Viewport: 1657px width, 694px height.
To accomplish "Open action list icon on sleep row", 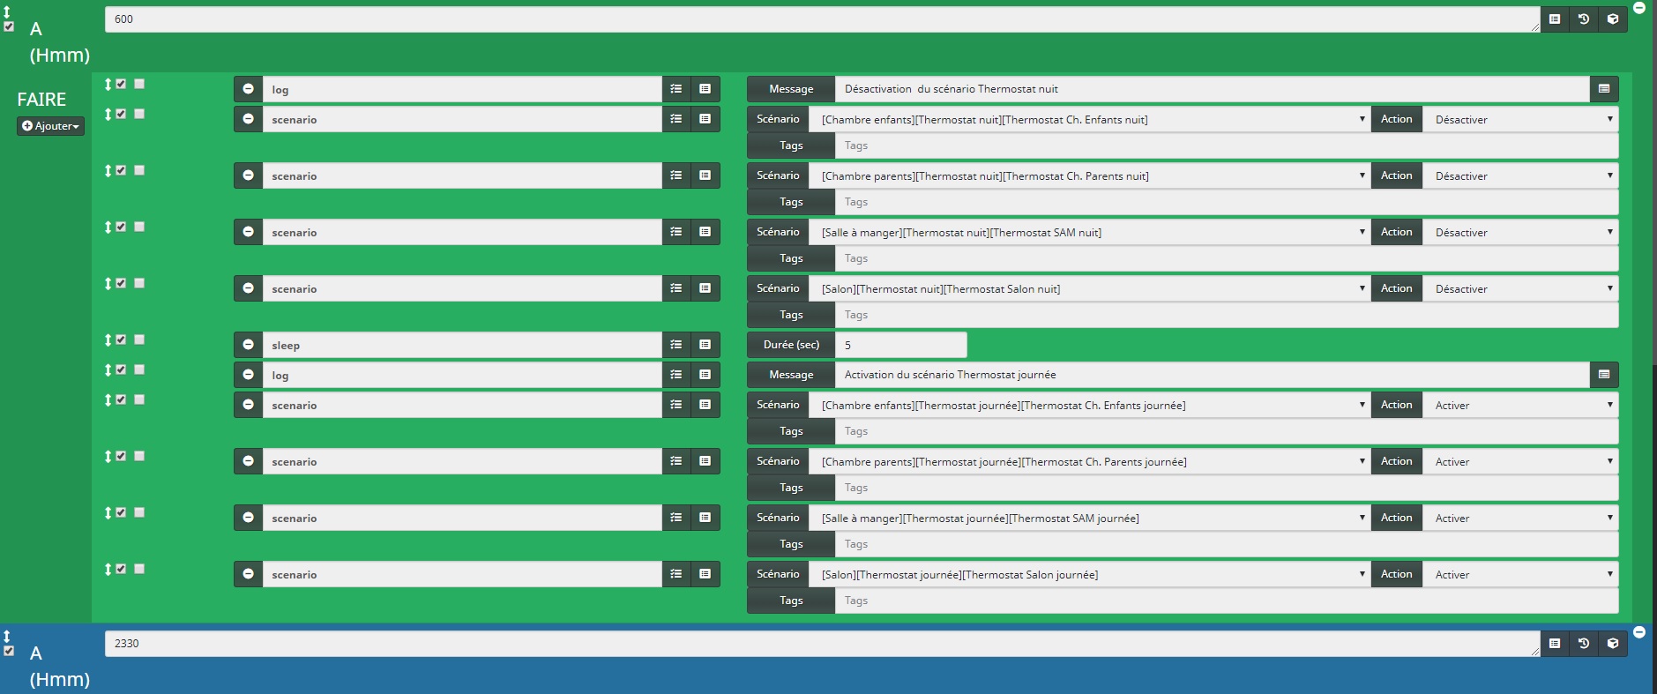I will [676, 345].
